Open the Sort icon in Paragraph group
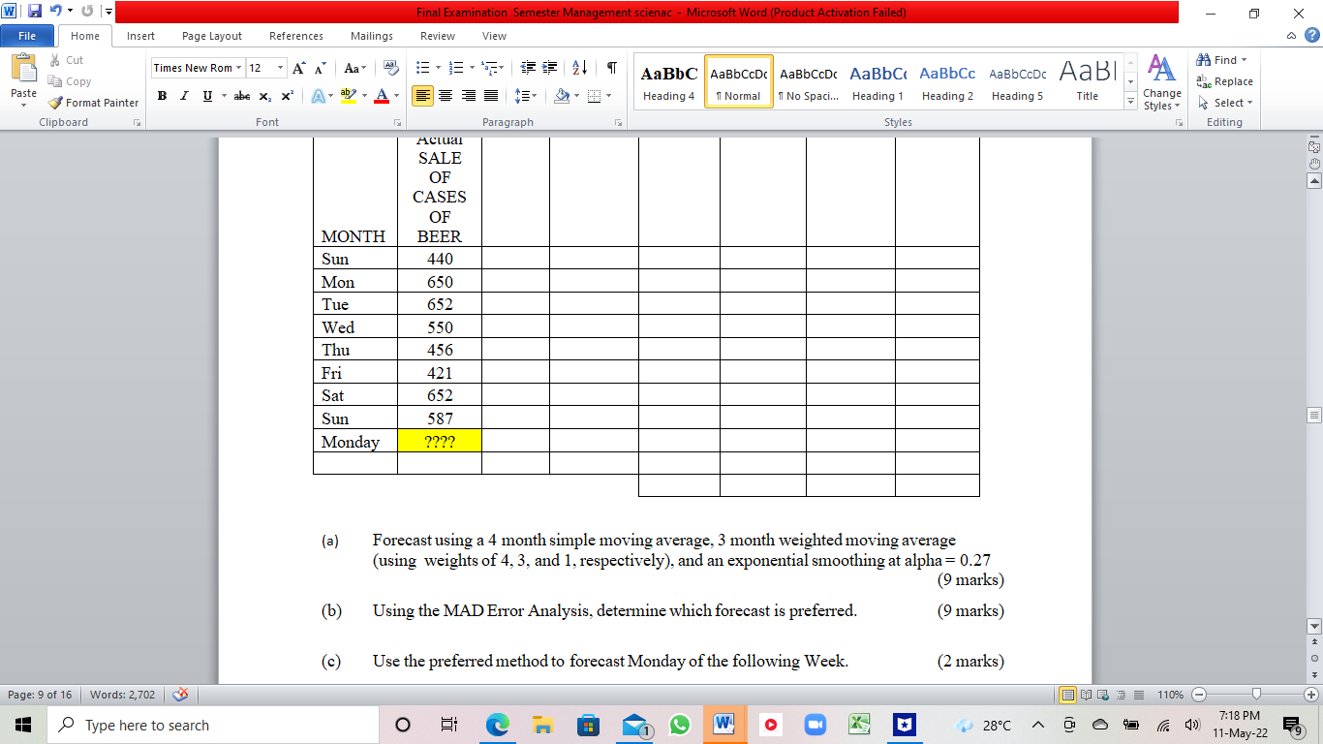 [578, 69]
